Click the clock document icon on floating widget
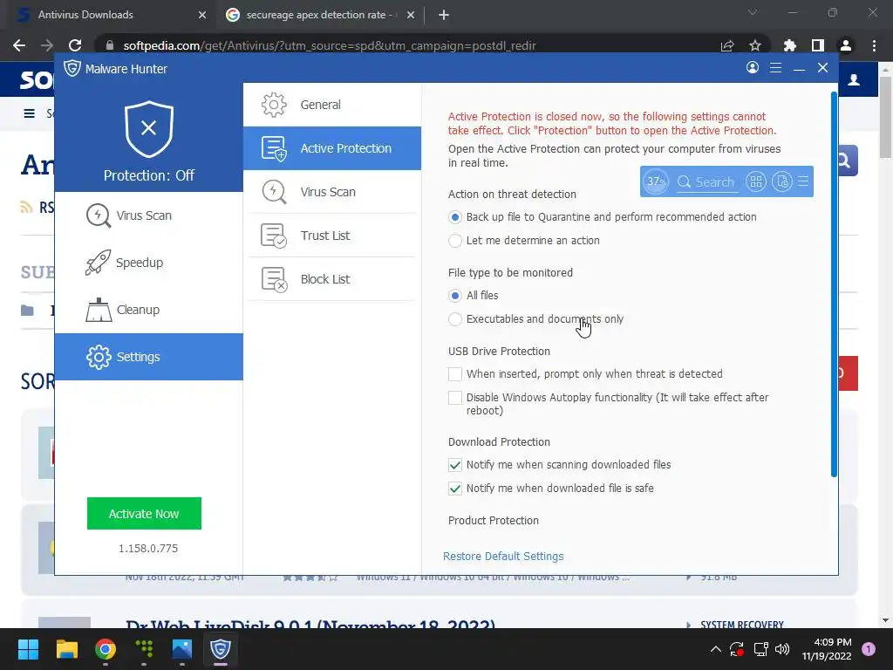This screenshot has height=670, width=893. (782, 181)
